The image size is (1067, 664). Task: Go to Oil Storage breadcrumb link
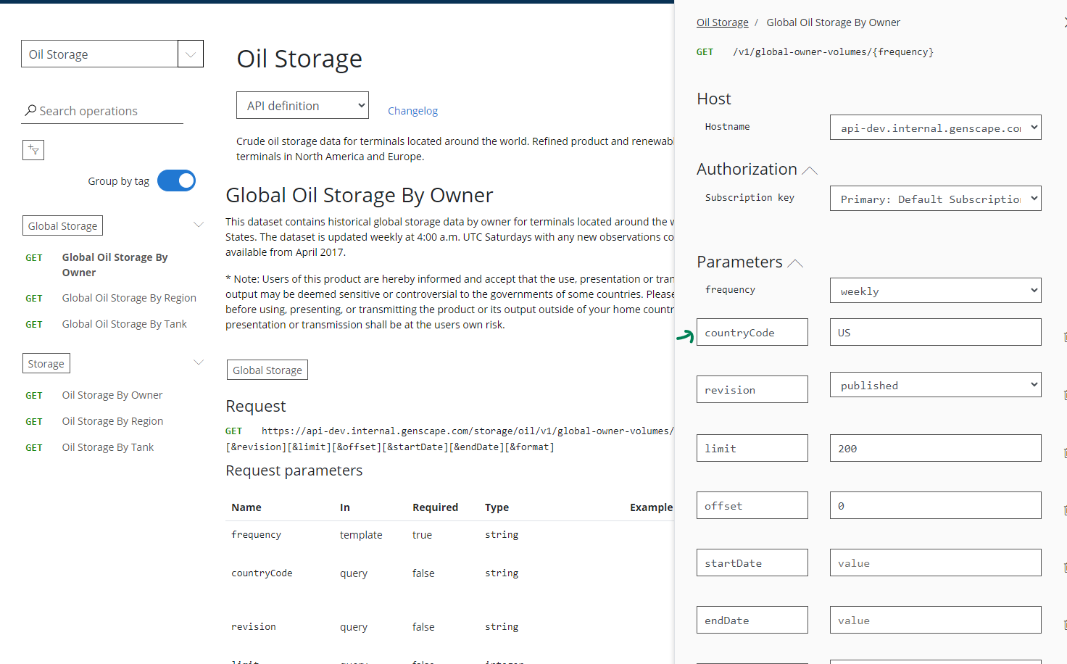click(722, 22)
